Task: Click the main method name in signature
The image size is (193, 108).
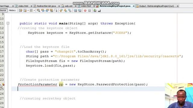Action: (63, 23)
